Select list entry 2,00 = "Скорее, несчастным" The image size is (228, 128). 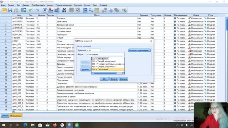coord(108,61)
